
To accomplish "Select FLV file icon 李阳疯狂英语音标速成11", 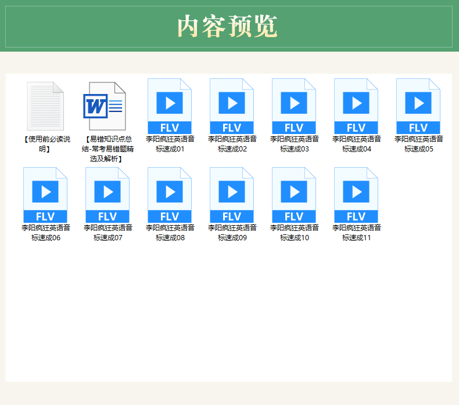I will [356, 195].
